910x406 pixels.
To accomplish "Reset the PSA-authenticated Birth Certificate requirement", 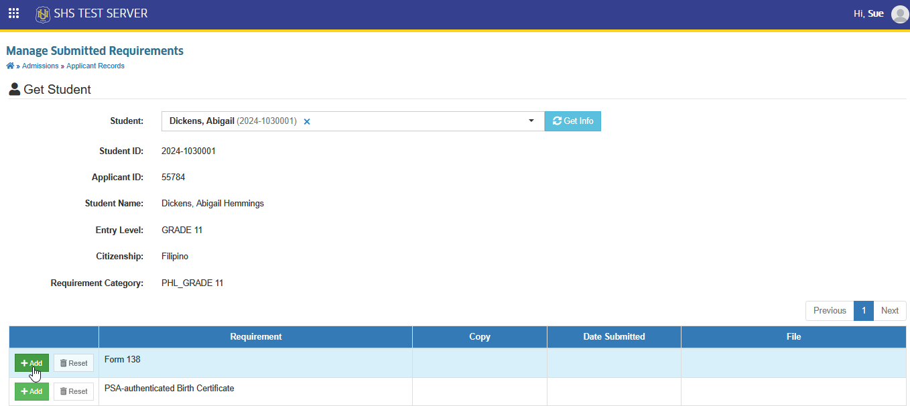I will [x=74, y=391].
